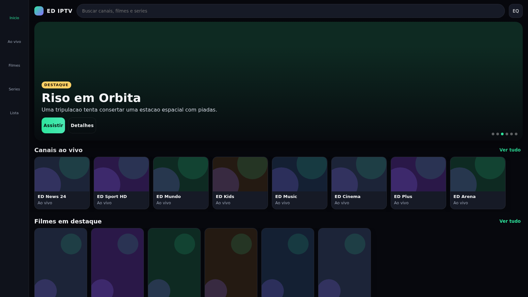Open Filmes in the sidebar
Viewport: 528px width, 297px height.
click(14, 65)
